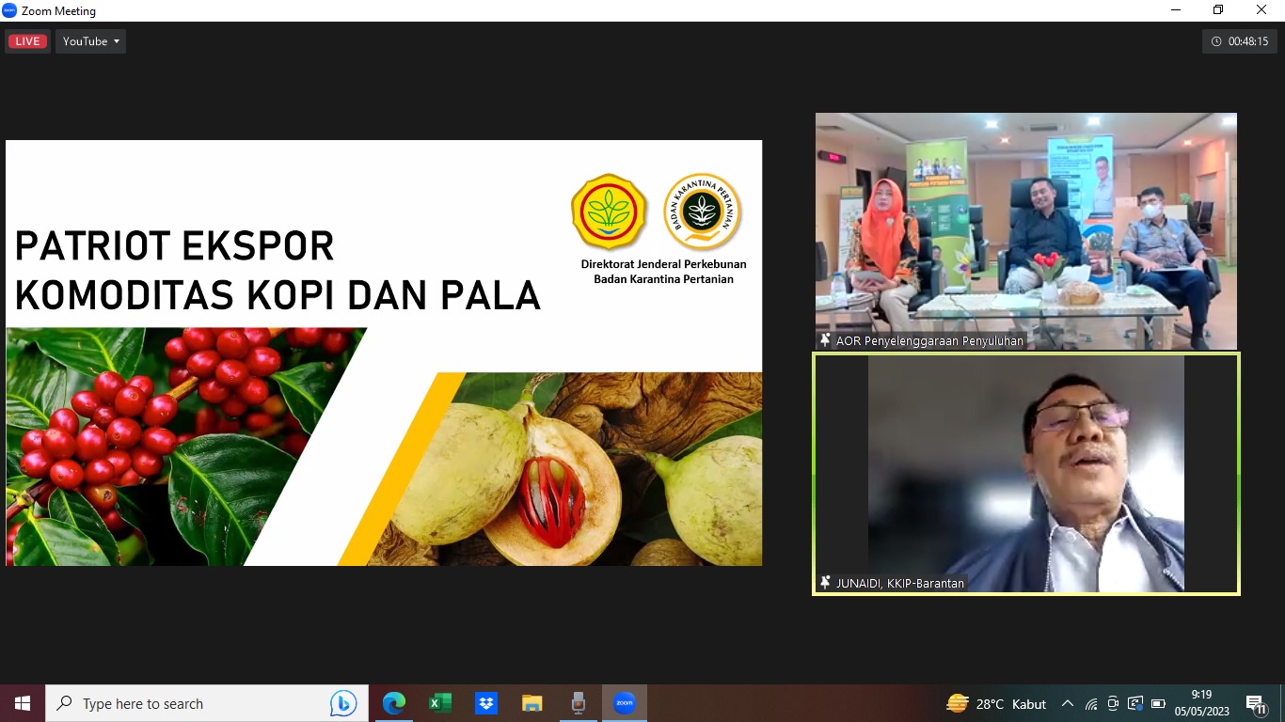Open the voice recorder microphone taskbar app

point(579,703)
